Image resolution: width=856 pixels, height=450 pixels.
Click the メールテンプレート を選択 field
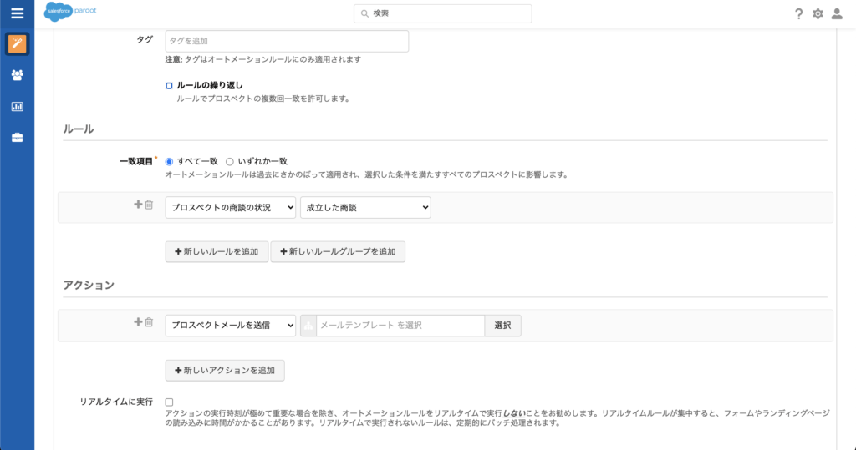pyautogui.click(x=400, y=326)
